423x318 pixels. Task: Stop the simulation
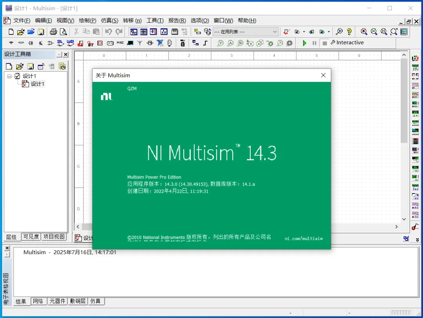(x=325, y=43)
